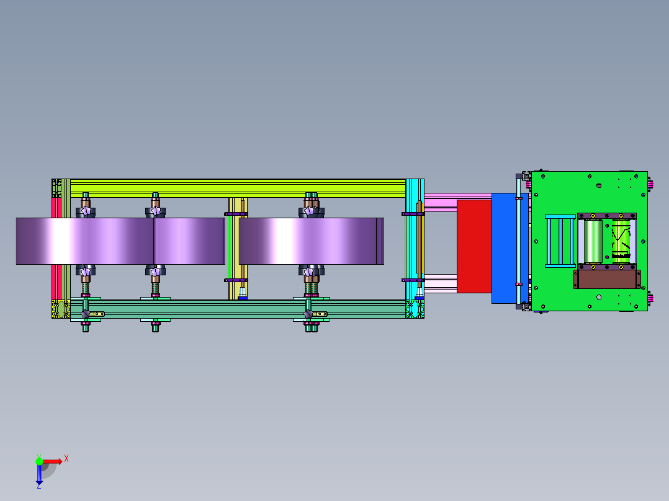Viewport: 669px width, 501px height.
Task: Select the red rectangular block
Action: pyautogui.click(x=474, y=246)
